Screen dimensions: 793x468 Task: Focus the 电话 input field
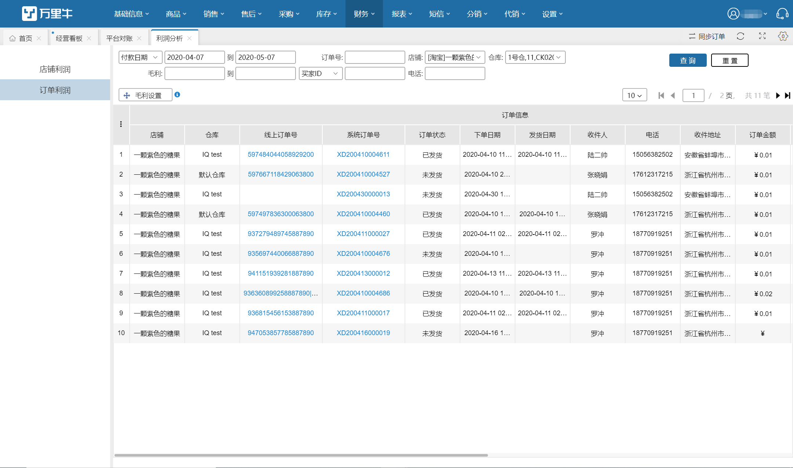[x=455, y=73]
